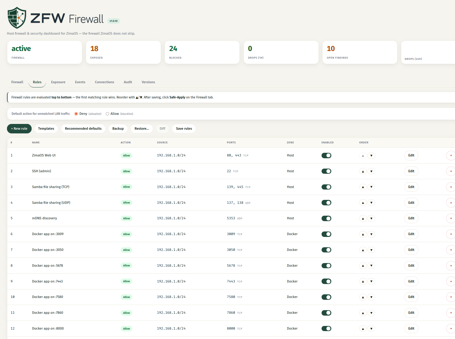Delete the SSH (admin) rule
Screen dimensions: 455x339
pyautogui.click(x=451, y=171)
